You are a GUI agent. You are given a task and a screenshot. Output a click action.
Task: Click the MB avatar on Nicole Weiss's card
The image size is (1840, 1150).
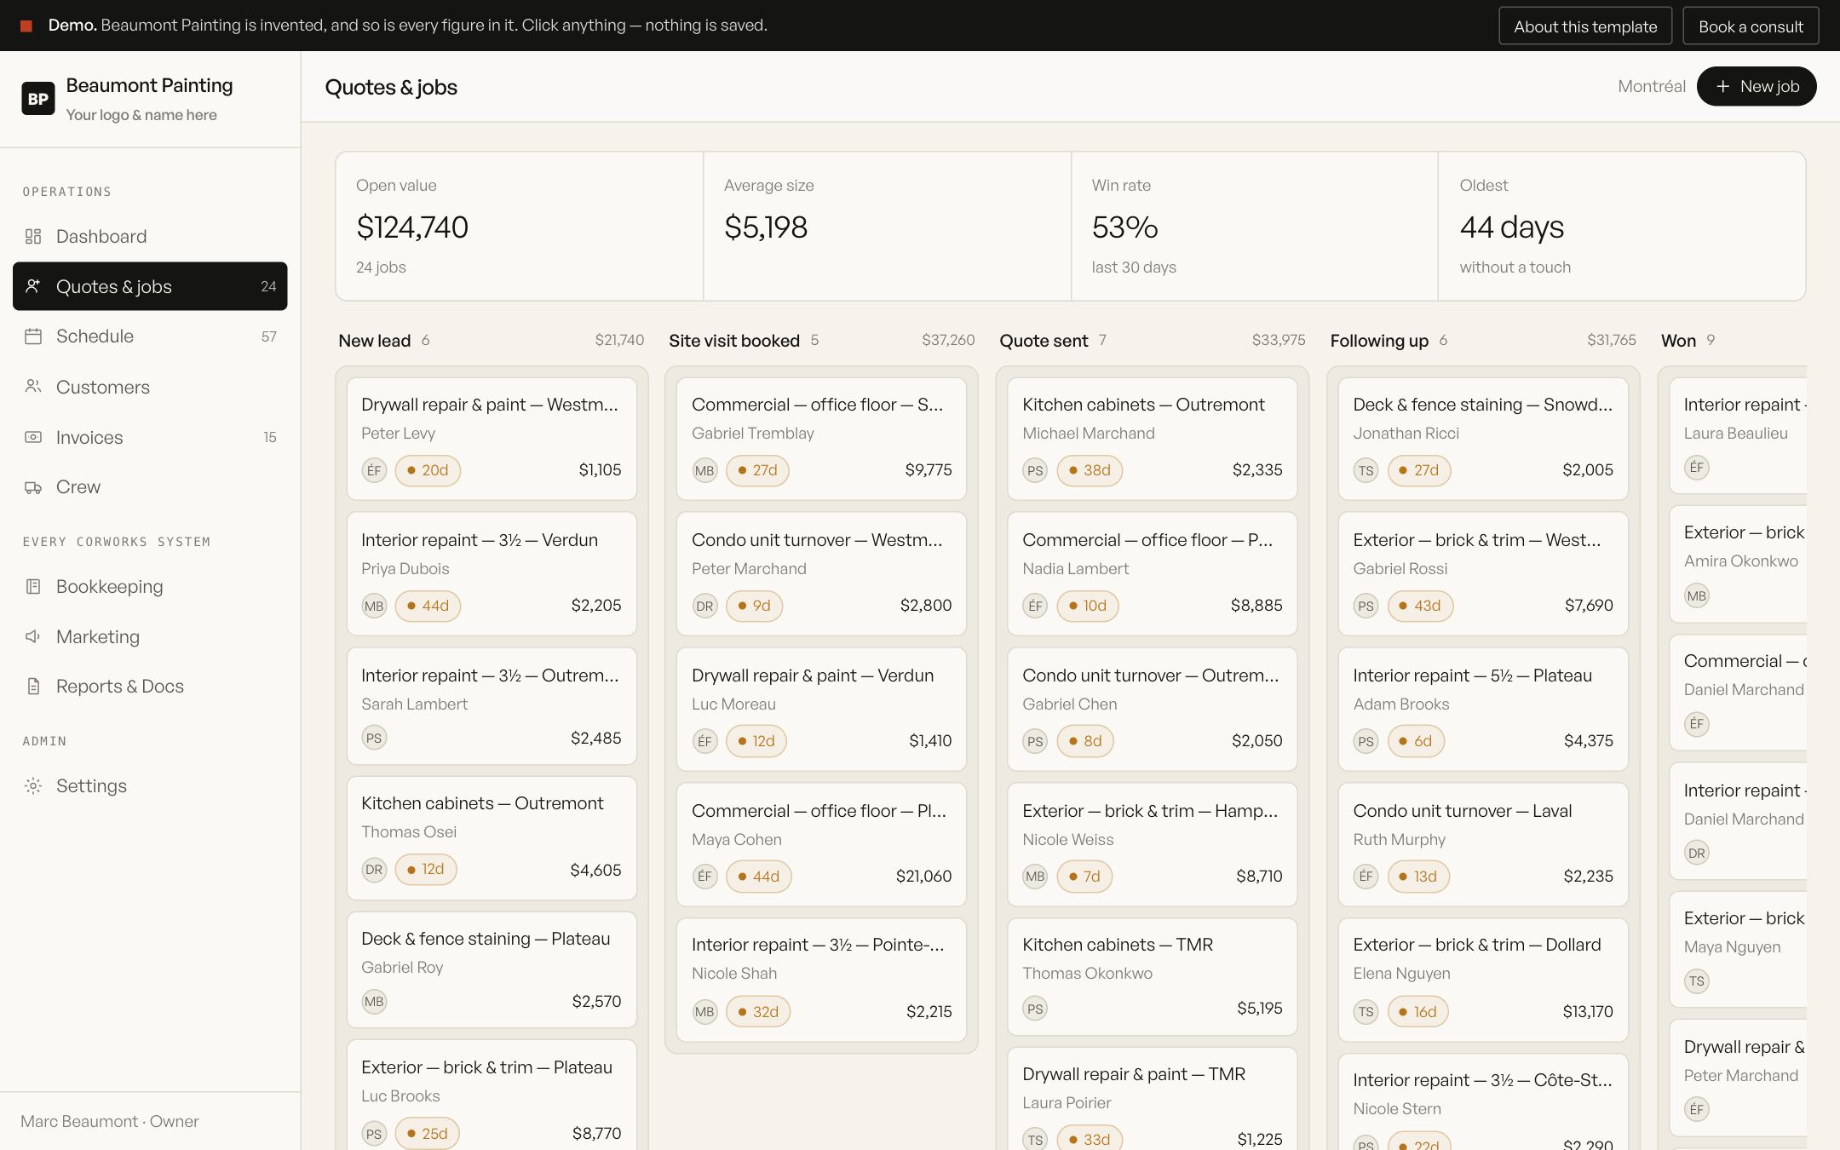(x=1035, y=877)
